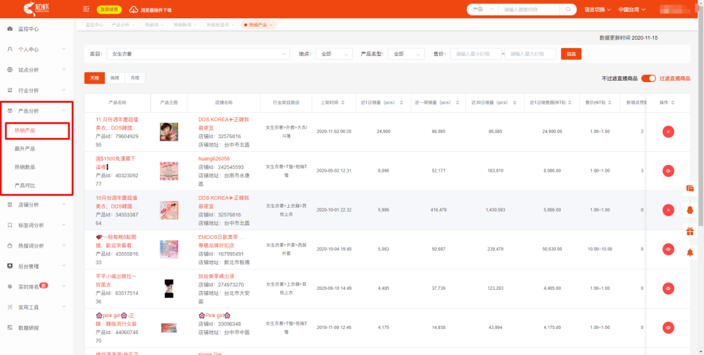This screenshot has width=704, height=355.
Task: Click eye icon for EMOOS product row
Action: [668, 249]
